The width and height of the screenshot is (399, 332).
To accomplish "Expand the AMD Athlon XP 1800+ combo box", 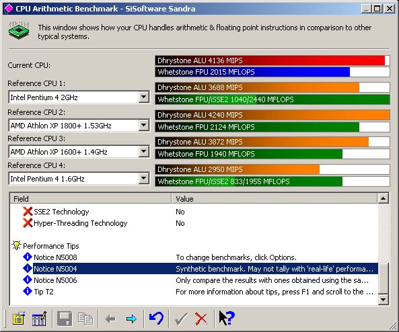I will (144, 125).
